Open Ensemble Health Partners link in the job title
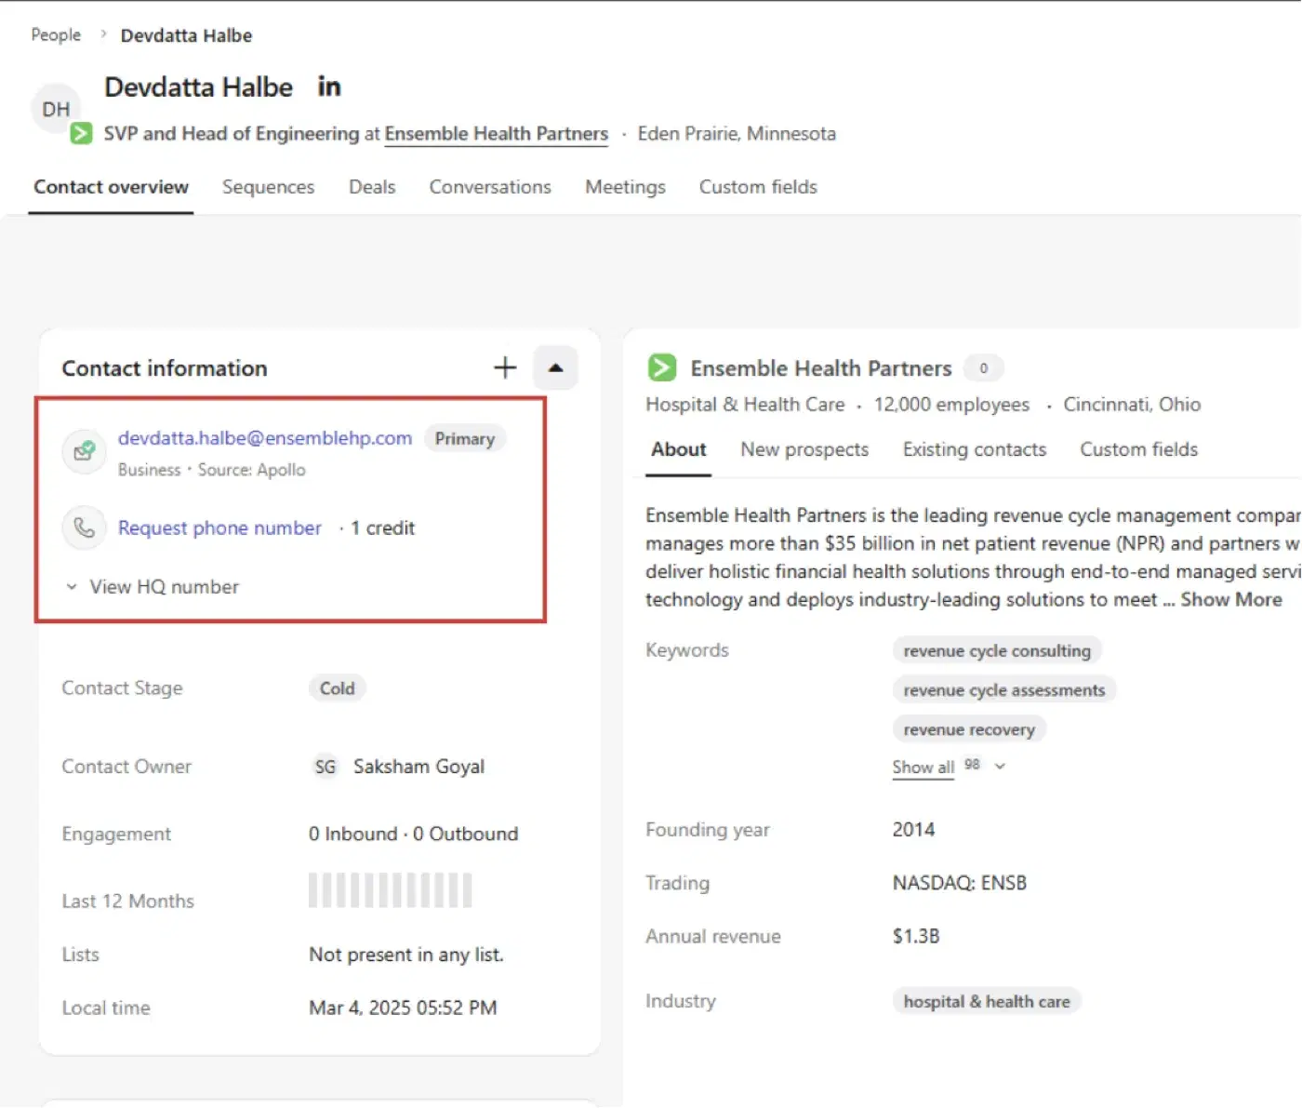Screen dimensions: 1302x1108 [497, 134]
